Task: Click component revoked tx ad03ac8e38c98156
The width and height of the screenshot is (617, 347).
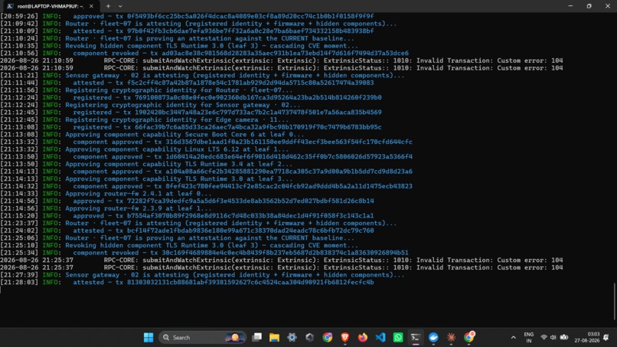Action: tap(285, 53)
